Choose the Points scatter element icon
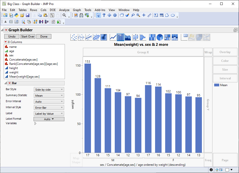Viewport: 239px width, 173px height. pyautogui.click(x=74, y=37)
